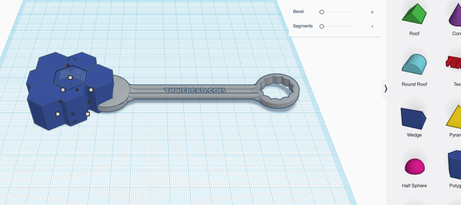Collapse the shapes panel with the chevron
The width and height of the screenshot is (461, 205).
pyautogui.click(x=385, y=89)
